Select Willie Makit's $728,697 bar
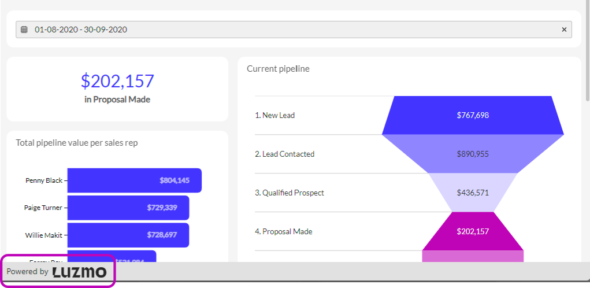590x288 pixels. coord(128,235)
